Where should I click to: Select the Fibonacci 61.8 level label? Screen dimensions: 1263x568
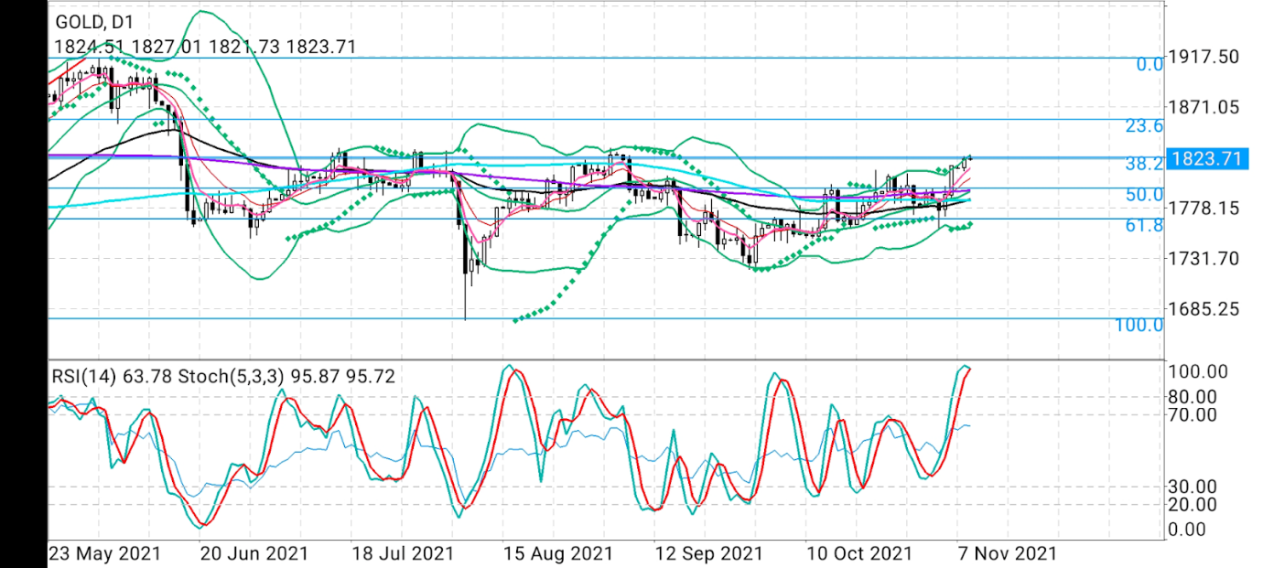coord(1144,225)
